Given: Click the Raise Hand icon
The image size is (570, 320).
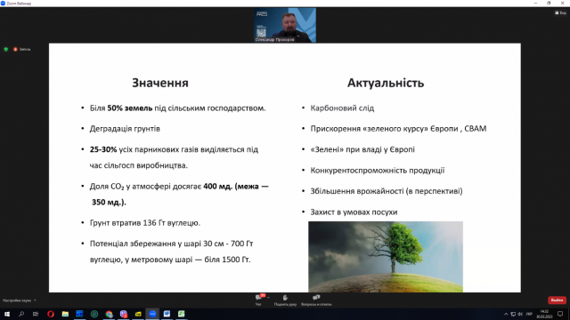Looking at the screenshot, I should click(x=285, y=299).
